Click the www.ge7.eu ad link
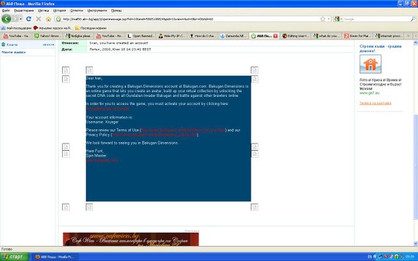 point(368,93)
